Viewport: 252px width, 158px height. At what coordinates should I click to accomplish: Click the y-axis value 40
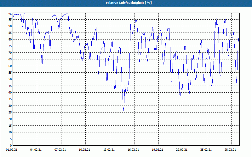(x=10, y=93)
